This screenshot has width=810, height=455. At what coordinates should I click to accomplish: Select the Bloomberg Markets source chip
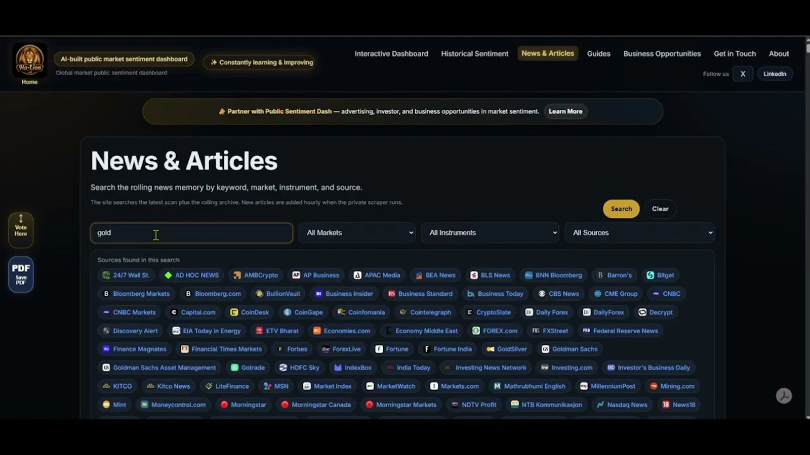(136, 294)
